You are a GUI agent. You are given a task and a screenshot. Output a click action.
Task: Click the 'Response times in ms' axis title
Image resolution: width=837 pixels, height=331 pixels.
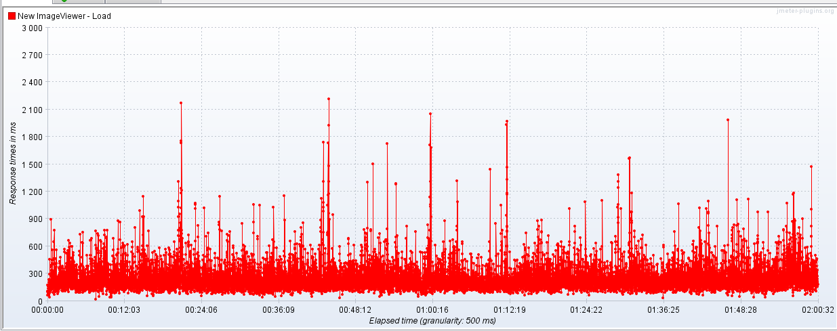pos(12,164)
